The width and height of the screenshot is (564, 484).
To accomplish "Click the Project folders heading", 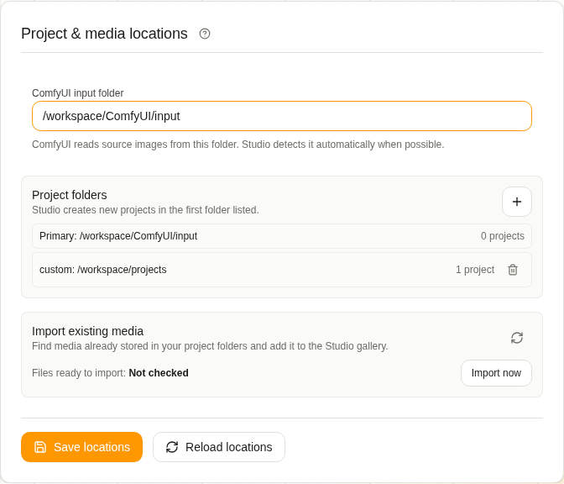I will pyautogui.click(x=70, y=195).
